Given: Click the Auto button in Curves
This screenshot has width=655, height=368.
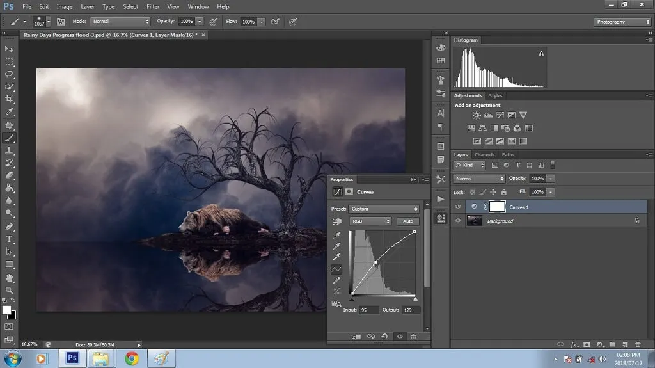Looking at the screenshot, I should click(x=407, y=221).
